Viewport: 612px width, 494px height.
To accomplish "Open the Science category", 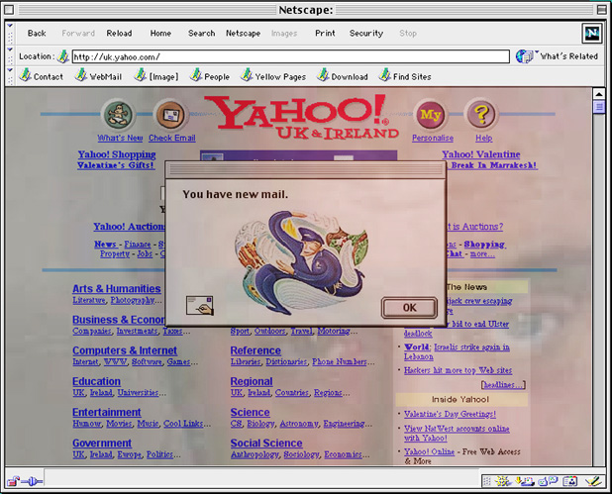I will pyautogui.click(x=250, y=412).
